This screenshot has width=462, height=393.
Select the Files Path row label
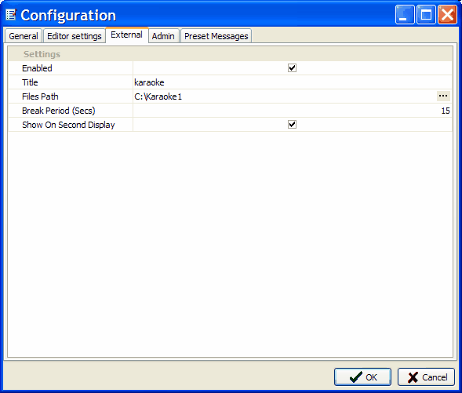[x=40, y=96]
